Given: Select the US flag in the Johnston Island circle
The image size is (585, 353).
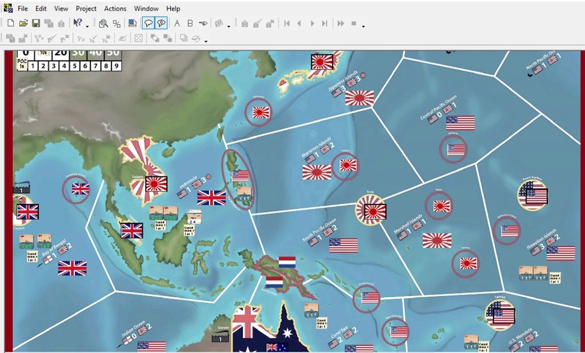Looking at the screenshot, I should coord(510,231).
